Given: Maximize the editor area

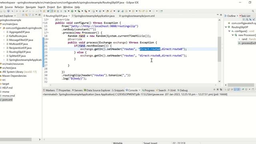Looking at the screenshot, I should (221, 15).
